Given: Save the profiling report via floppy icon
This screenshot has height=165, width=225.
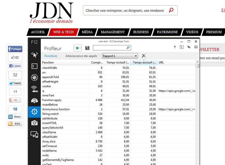Looking at the screenshot, I should (87, 48).
